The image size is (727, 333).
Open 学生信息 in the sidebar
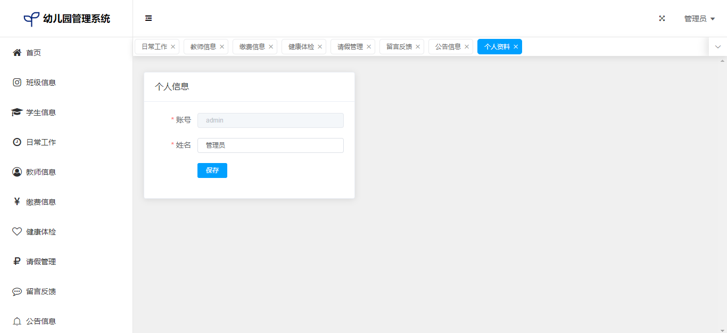point(66,112)
